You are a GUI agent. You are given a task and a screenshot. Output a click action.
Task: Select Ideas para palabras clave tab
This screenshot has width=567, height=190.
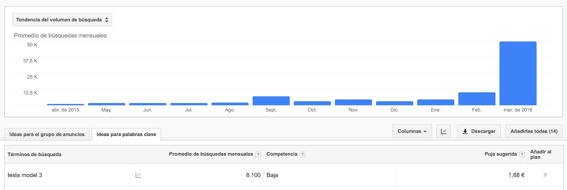pyautogui.click(x=126, y=134)
